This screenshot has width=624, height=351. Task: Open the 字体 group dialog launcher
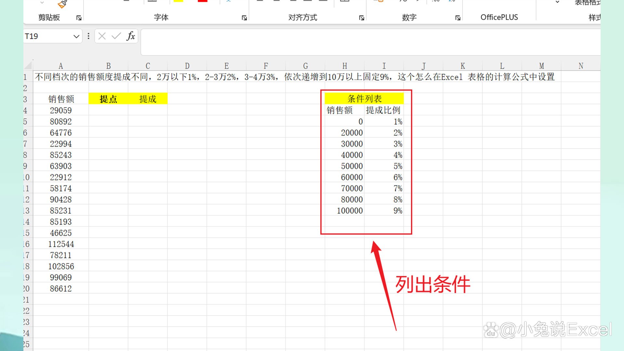[x=244, y=18]
